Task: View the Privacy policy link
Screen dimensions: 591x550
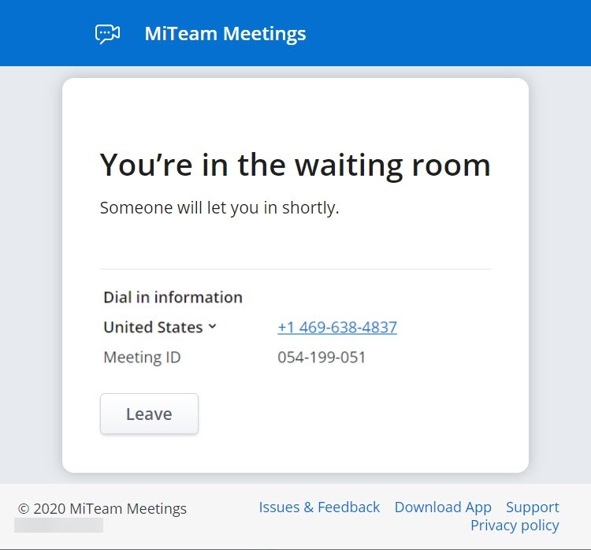Action: tap(515, 526)
